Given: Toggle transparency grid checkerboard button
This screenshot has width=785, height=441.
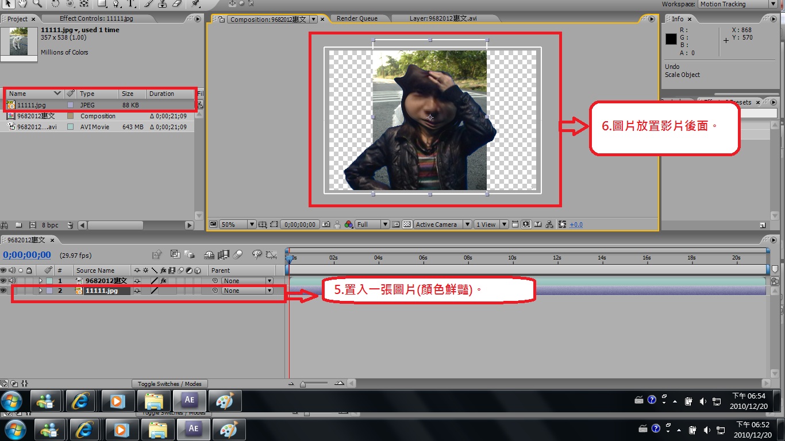Looking at the screenshot, I should click(x=407, y=225).
